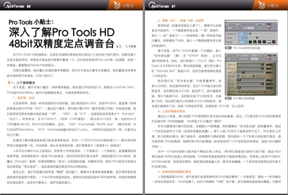Click compare button in Lo-Fi plugin
Screen dimensions: 288x195
pyautogui.click(x=254, y=59)
